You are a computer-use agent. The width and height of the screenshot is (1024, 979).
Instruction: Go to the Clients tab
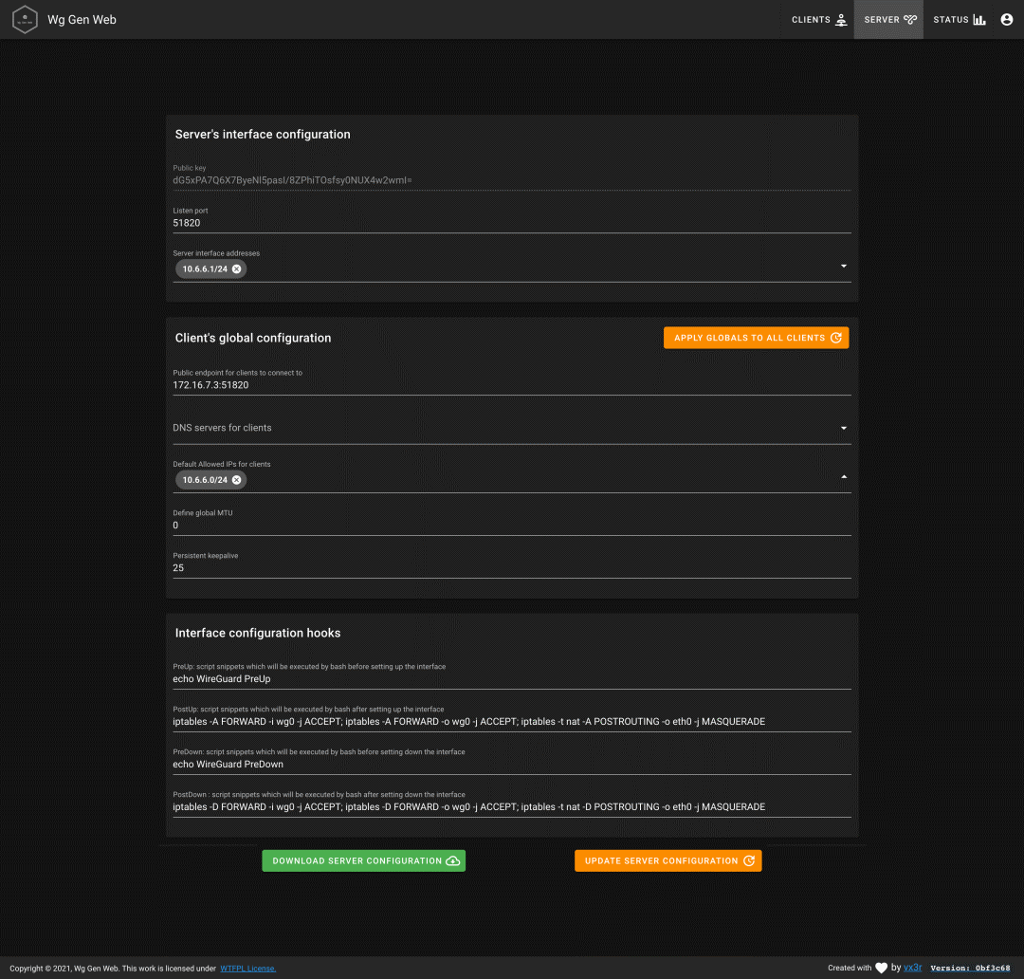[819, 20]
